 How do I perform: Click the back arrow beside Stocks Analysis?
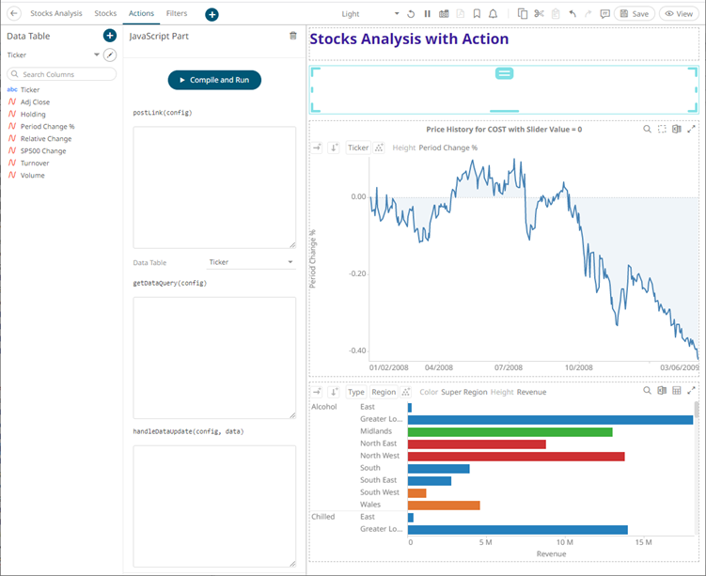tap(14, 14)
